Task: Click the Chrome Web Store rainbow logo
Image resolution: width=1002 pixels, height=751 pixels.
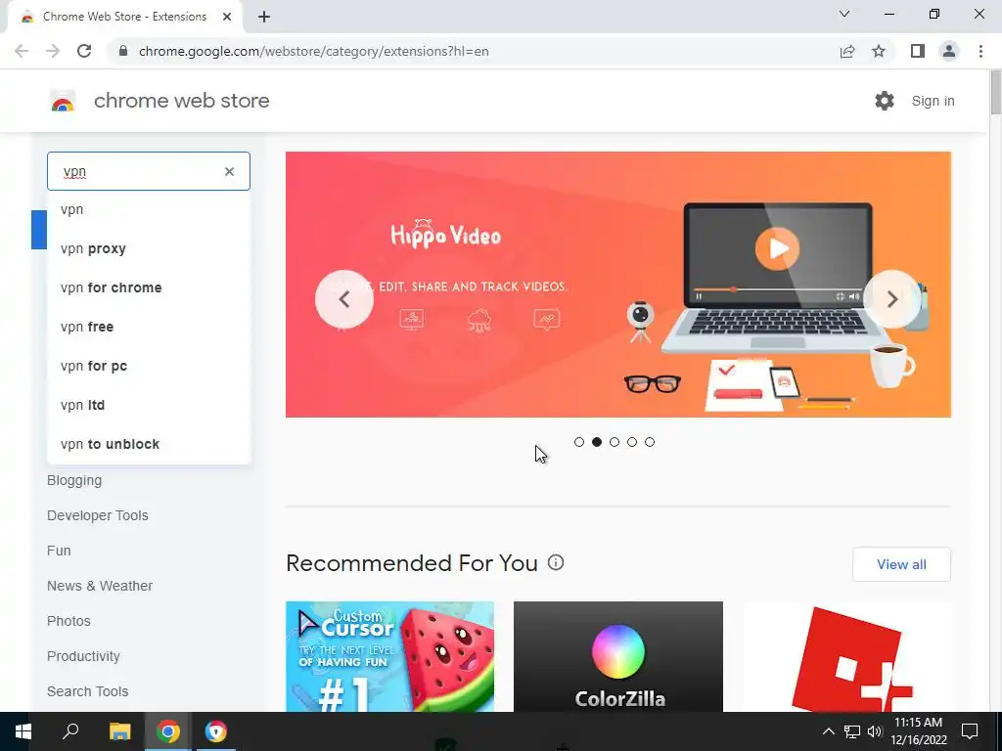Action: [x=63, y=101]
